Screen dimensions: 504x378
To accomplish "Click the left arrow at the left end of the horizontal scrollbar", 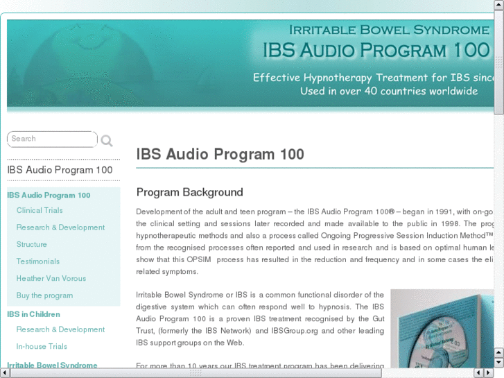I will click(x=5, y=373).
